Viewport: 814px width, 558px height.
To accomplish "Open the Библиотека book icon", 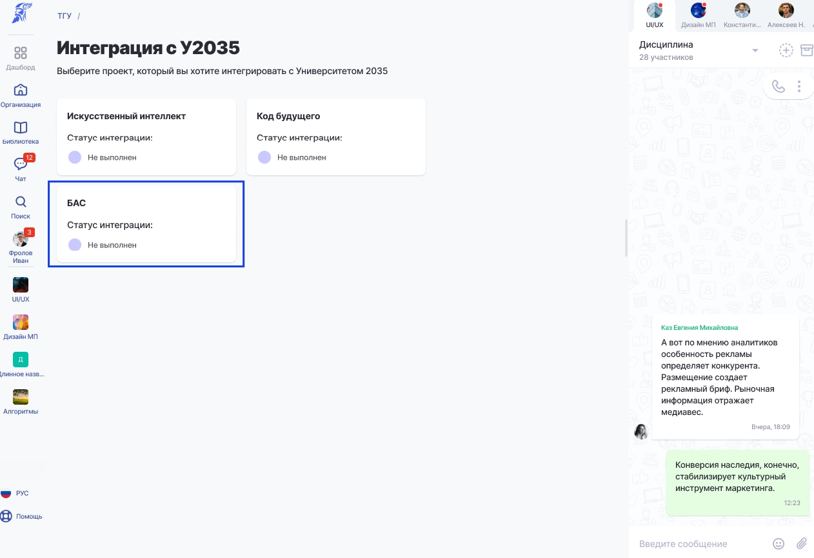I will [x=21, y=127].
